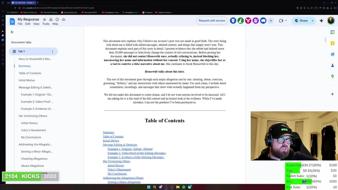This screenshot has width=338, height=190.
Task: Open Example 1: Original / Edited outline item
Action: [37, 94]
